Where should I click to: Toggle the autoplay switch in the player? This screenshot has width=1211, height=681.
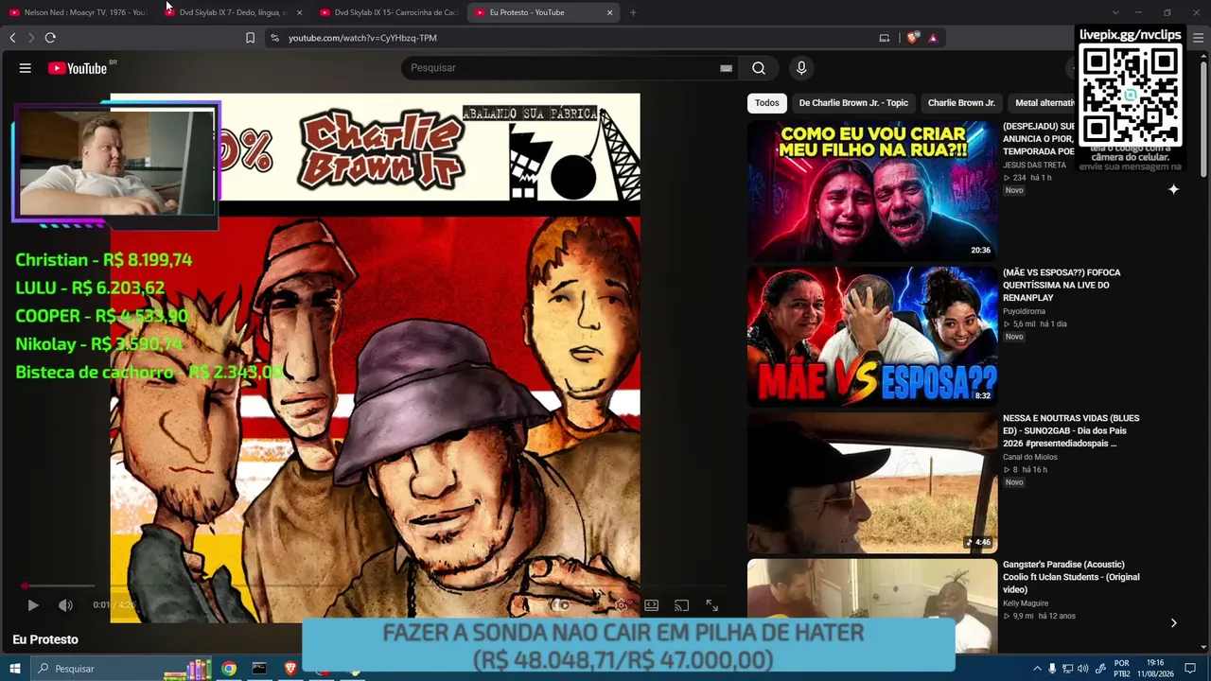(562, 605)
